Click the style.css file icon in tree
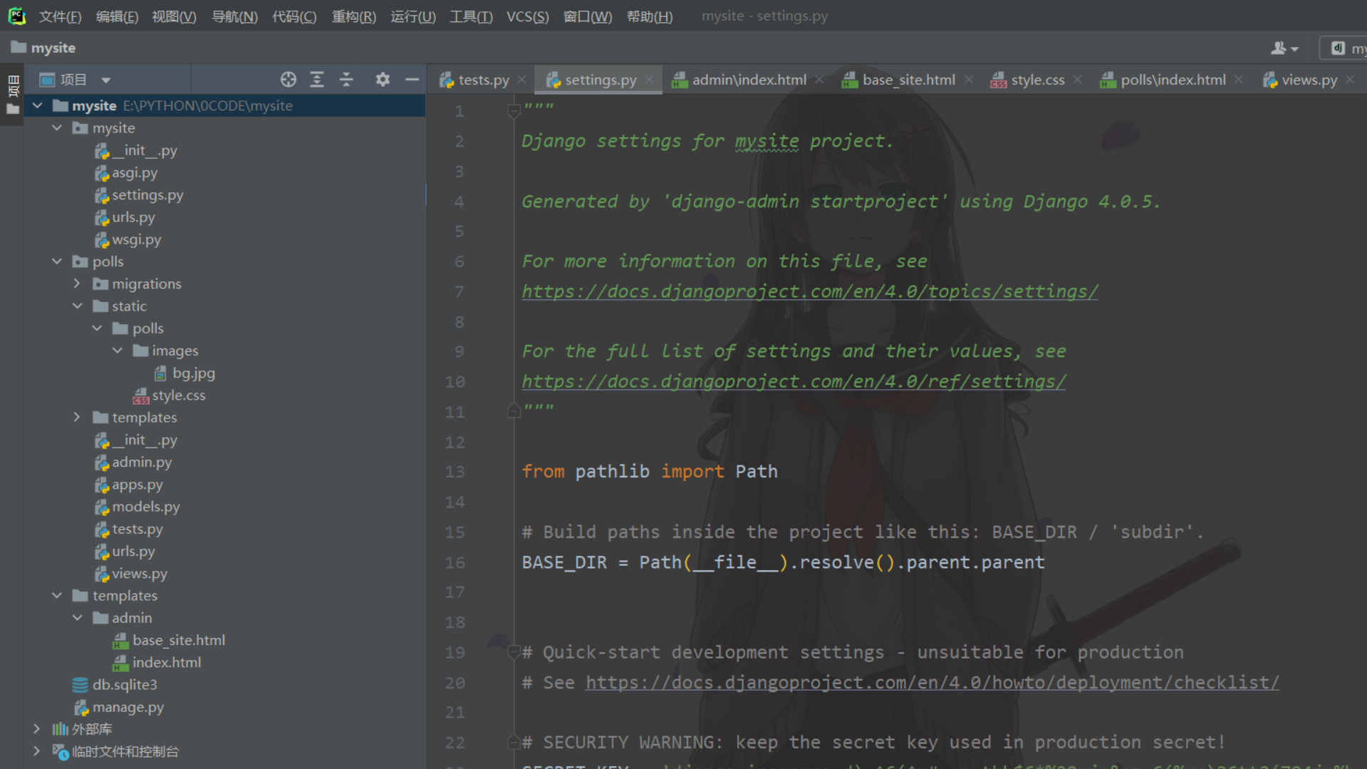Screen dimensions: 1367x769 [x=140, y=396]
